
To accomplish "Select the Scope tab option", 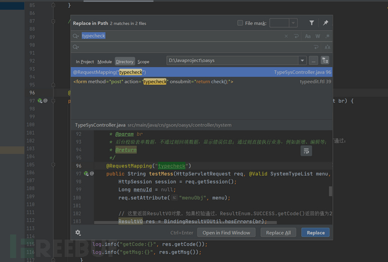I will (143, 61).
